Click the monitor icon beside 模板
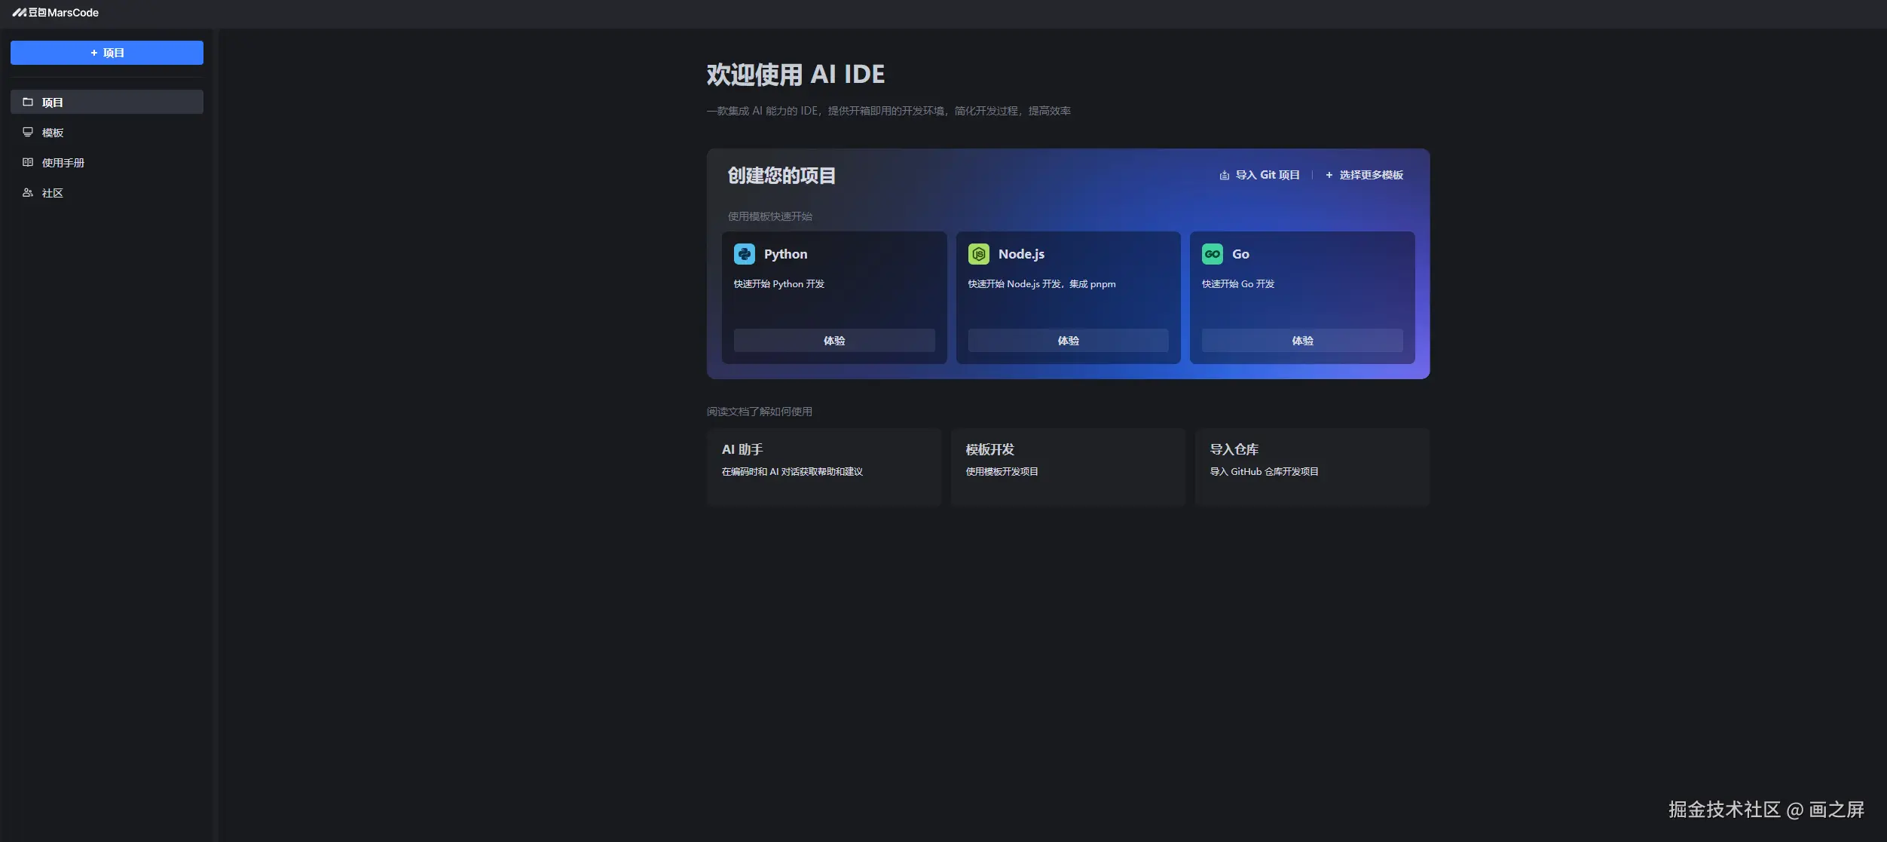The image size is (1887, 842). (28, 132)
